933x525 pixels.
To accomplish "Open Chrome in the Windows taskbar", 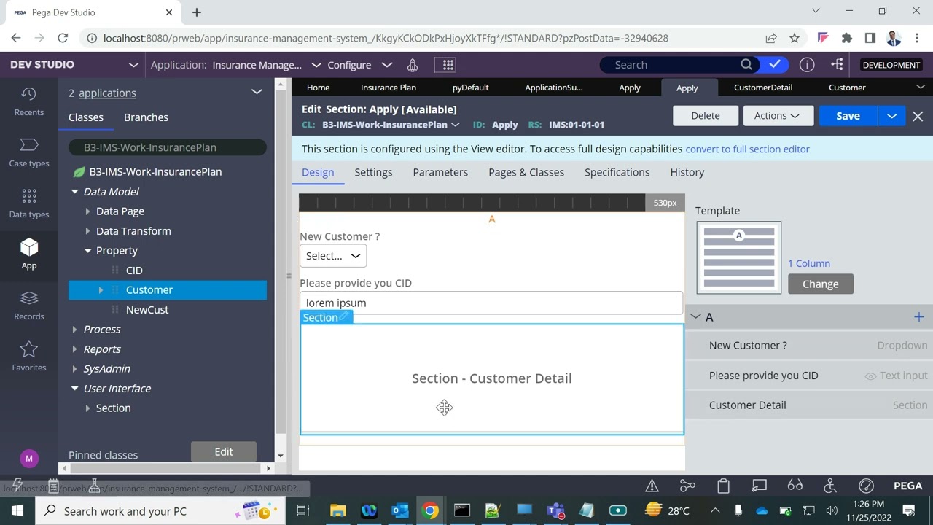I will [430, 510].
